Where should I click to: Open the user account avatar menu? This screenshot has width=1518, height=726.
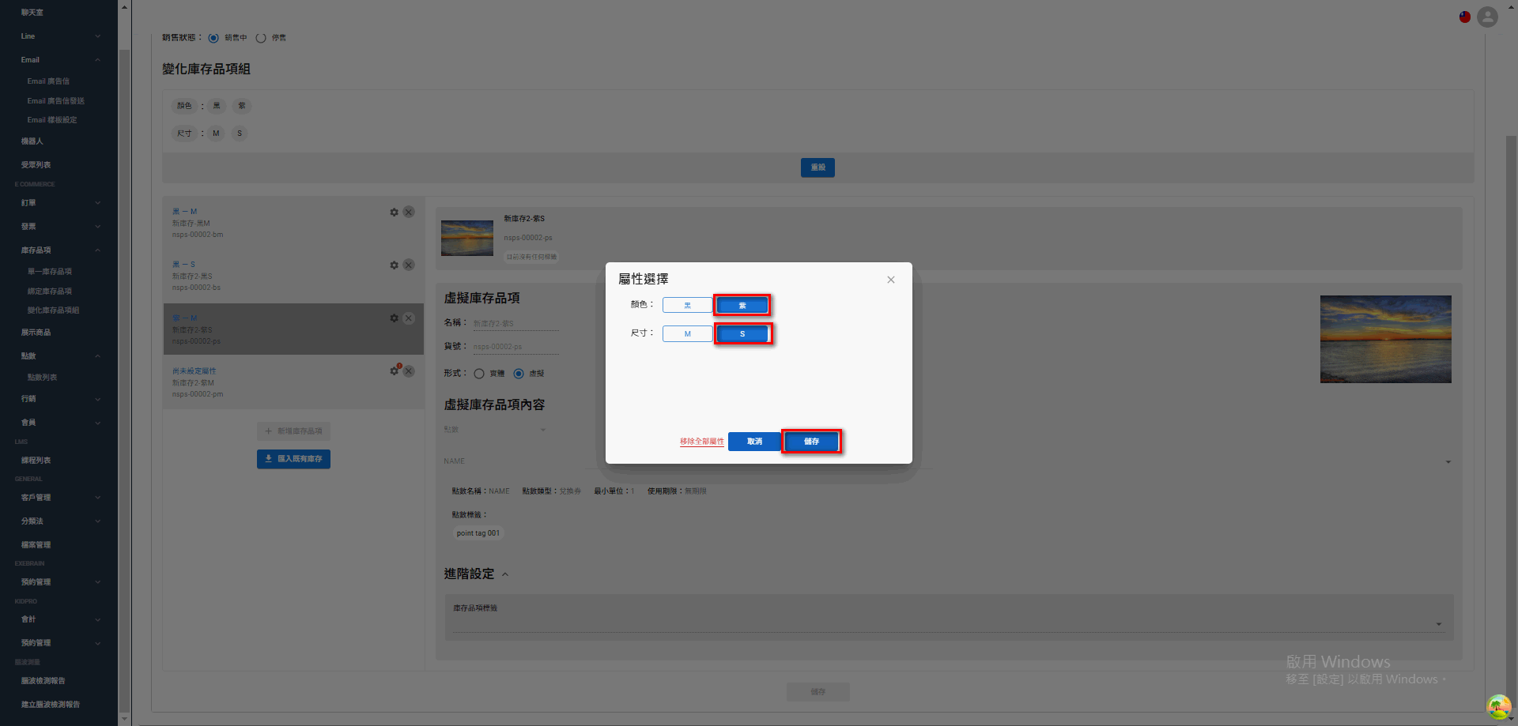[1487, 17]
